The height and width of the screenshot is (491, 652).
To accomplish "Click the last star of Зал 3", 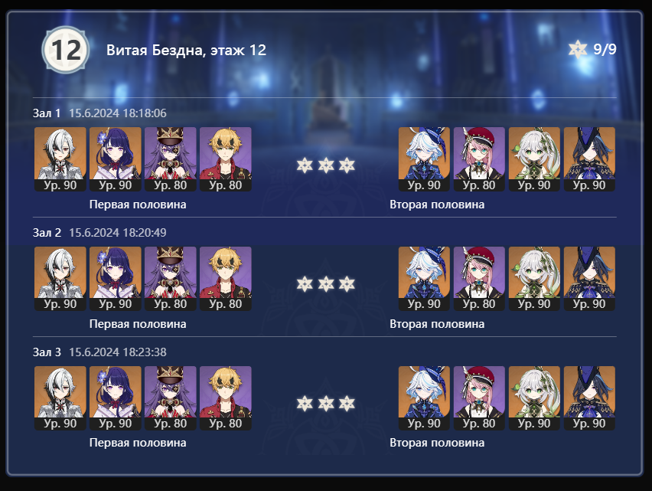I will [x=347, y=404].
